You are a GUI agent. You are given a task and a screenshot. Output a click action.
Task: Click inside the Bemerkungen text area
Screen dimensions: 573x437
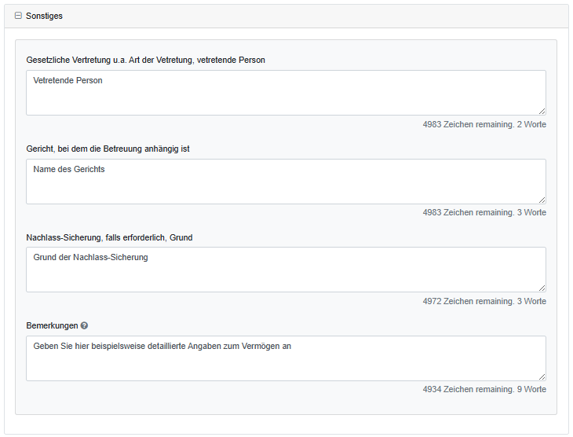286,364
